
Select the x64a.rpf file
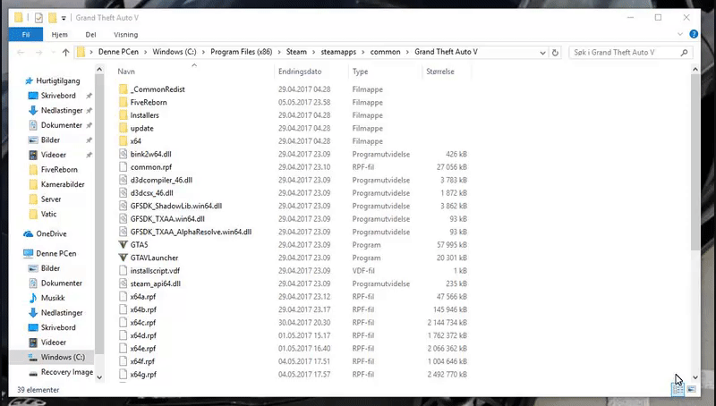(143, 297)
